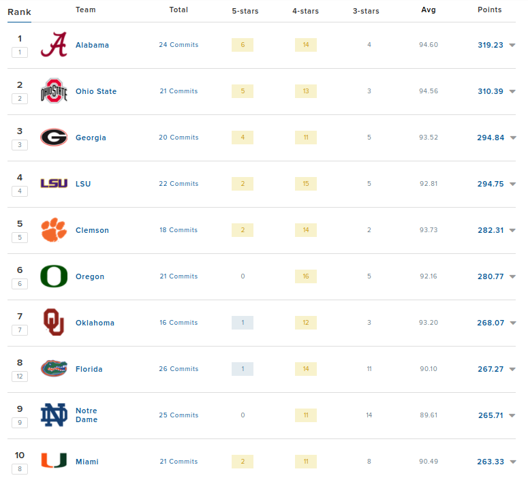Viewport: 528px width, 480px height.
Task: Sort by the 5-stars column header
Action: coord(245,11)
